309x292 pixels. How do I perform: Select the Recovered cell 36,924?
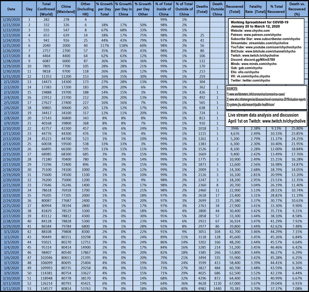pyautogui.click(x=235, y=221)
